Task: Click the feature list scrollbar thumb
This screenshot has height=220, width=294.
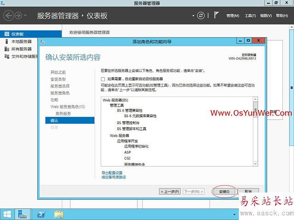Action: (x=255, y=110)
